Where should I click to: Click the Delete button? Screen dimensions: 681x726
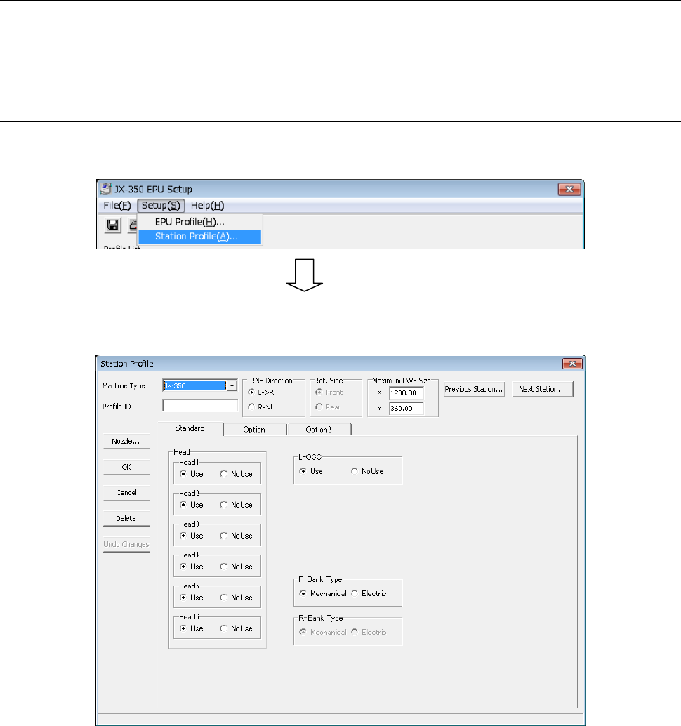click(126, 519)
